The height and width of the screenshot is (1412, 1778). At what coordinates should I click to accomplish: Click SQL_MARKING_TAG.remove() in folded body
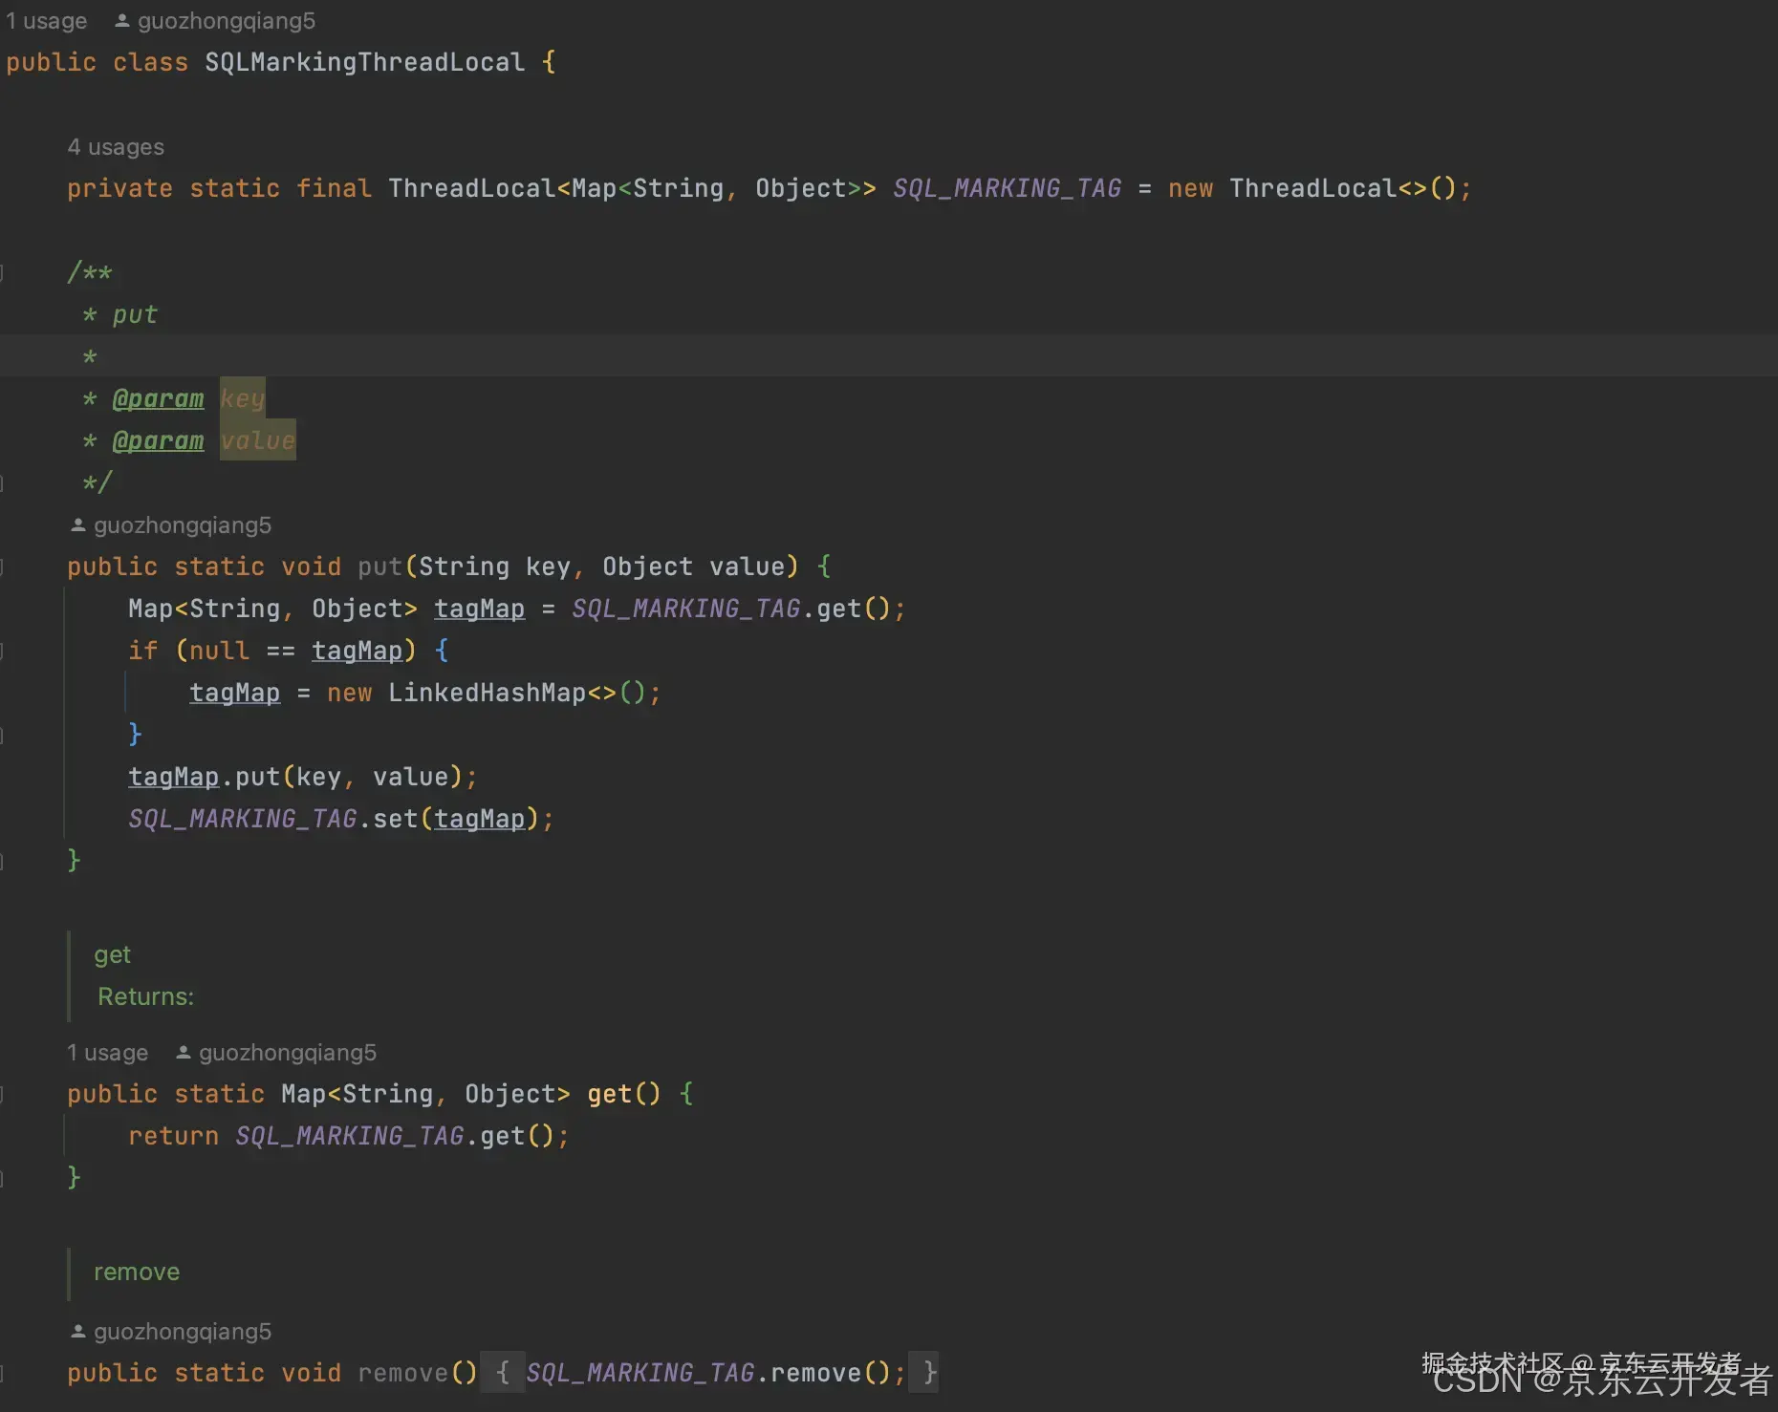[716, 1373]
